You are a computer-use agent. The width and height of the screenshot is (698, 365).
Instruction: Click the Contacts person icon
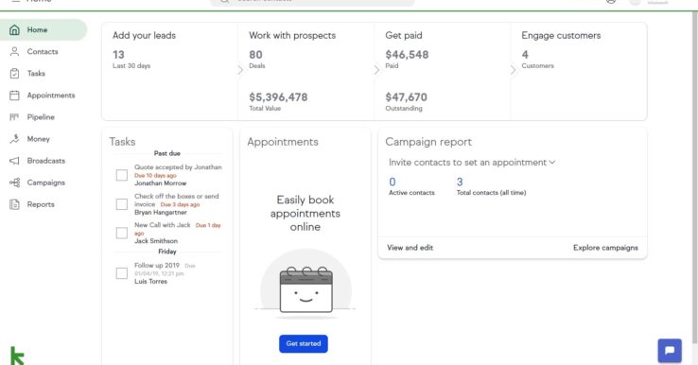[x=15, y=52]
